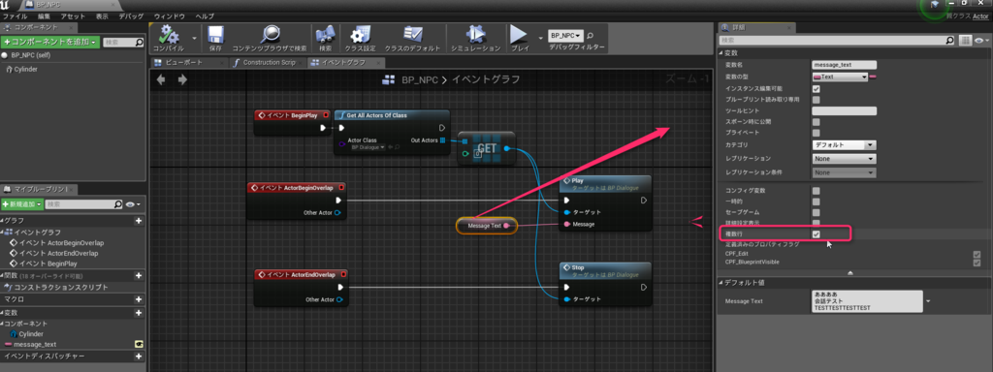
Task: Add a new function with plus
Action: point(138,275)
